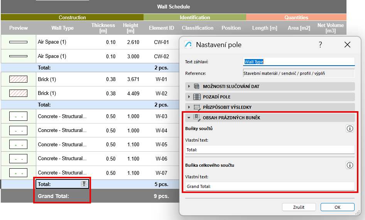Screen dimensions: 365x220
Task: Select the brick hatch preview for W-02
Action: [x=18, y=93]
